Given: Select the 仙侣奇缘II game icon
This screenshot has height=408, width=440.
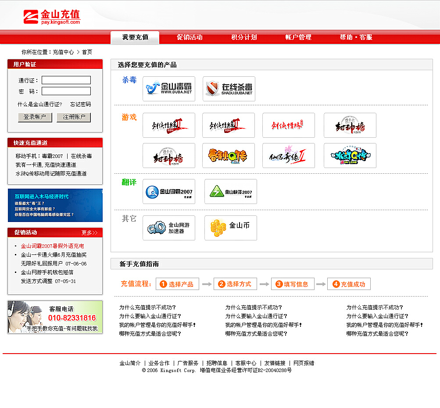Looking at the screenshot, I should point(289,155).
